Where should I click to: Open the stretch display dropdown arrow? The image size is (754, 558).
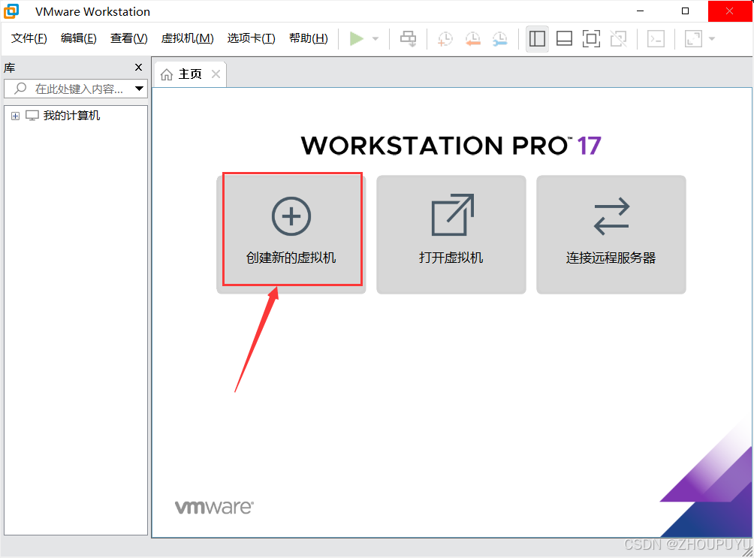[712, 38]
